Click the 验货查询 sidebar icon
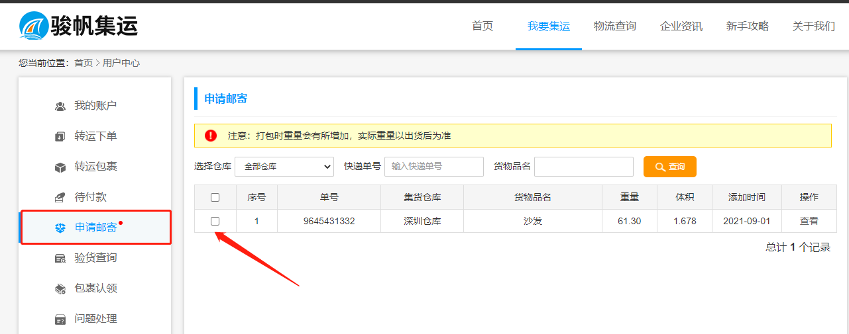Screen dimensions: 849x334 (x=60, y=259)
